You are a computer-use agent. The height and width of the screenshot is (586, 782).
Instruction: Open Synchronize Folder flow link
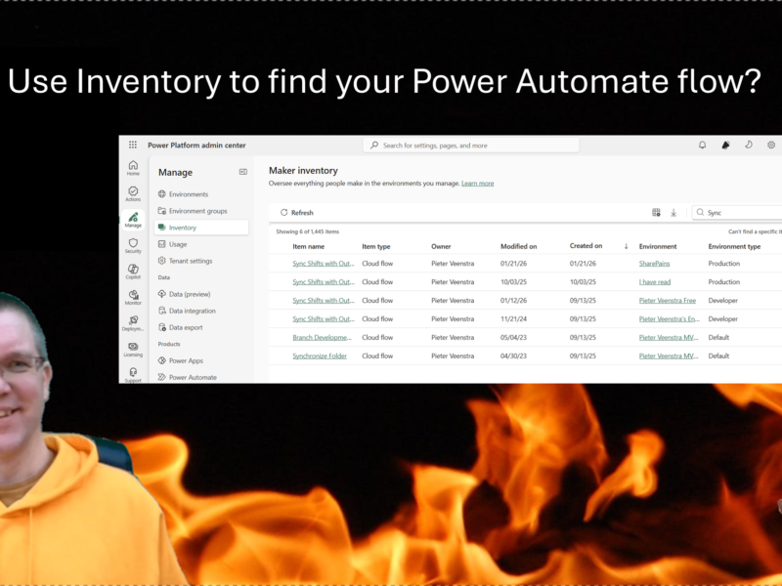pyautogui.click(x=320, y=356)
